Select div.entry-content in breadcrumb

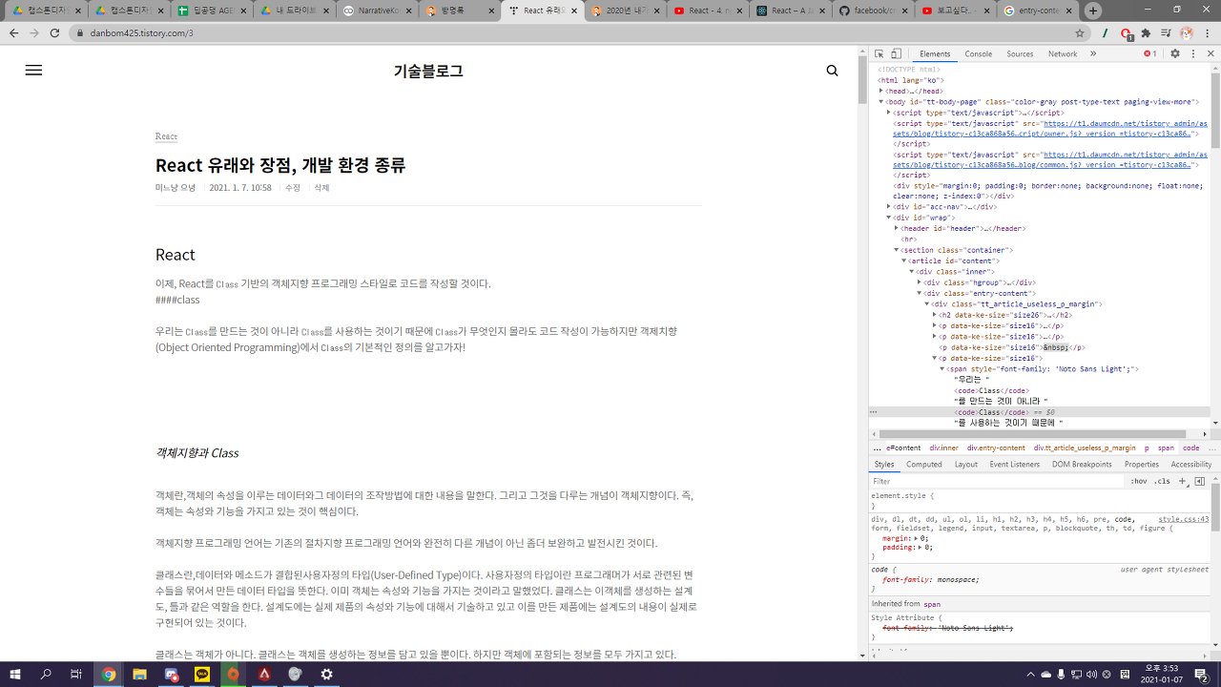[x=996, y=448]
